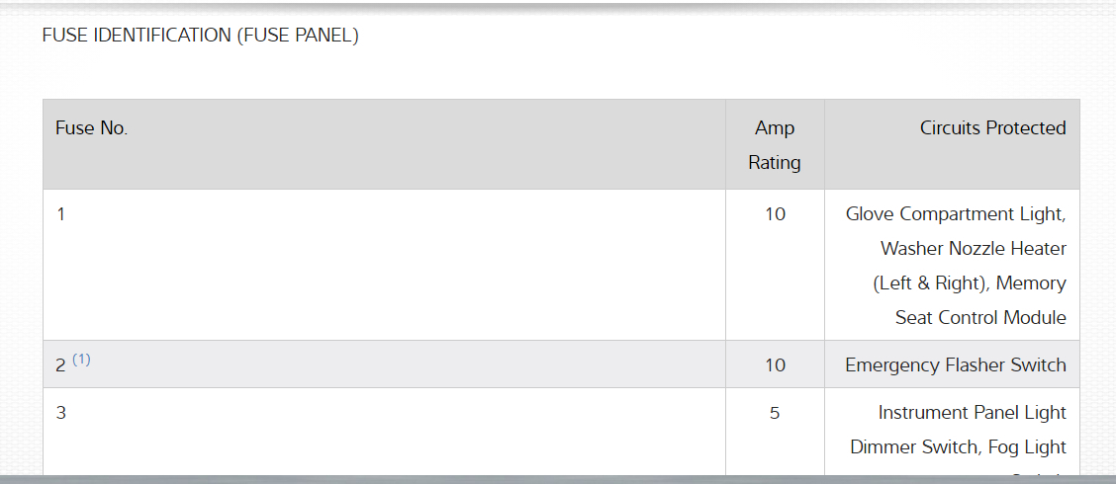
Task: Select the 'Circuits Protected' column header
Action: [x=992, y=128]
